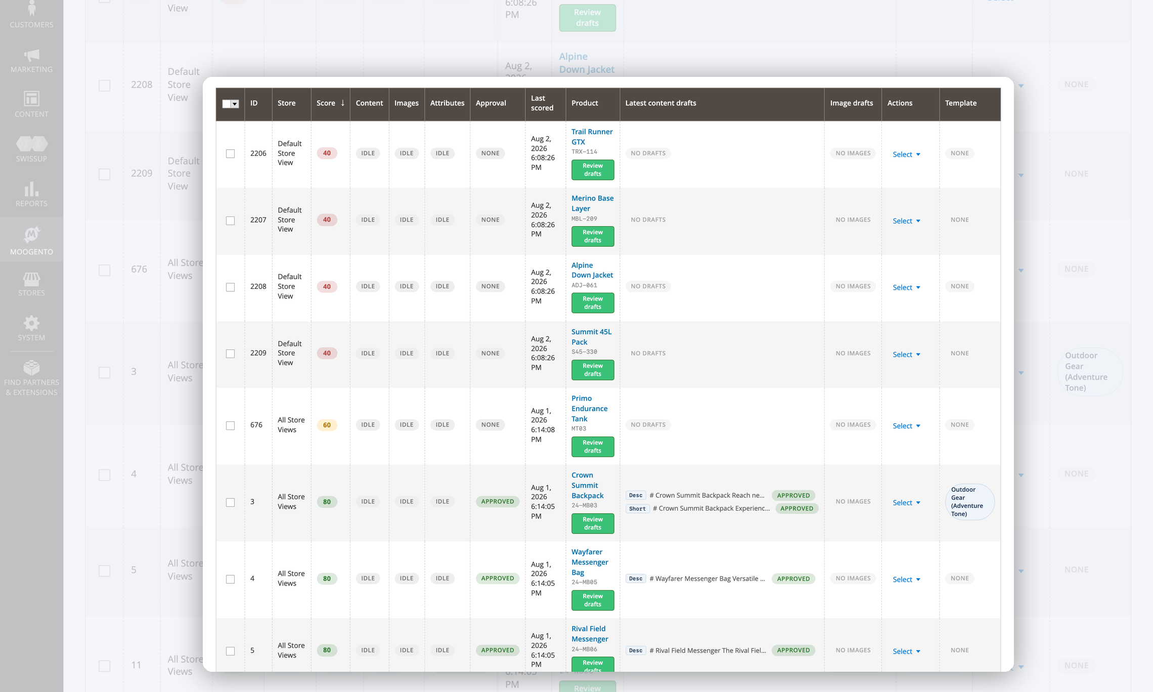
Task: Sort by the Score column arrow
Action: 343,103
